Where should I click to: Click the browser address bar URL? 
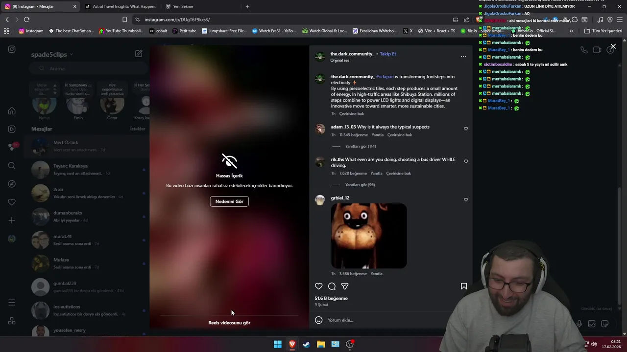pyautogui.click(x=177, y=20)
